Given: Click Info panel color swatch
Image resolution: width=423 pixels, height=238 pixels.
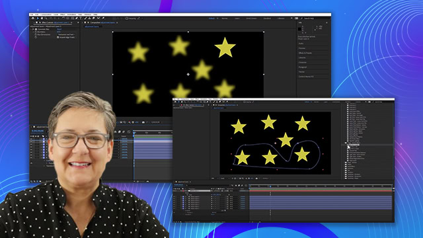Looking at the screenshot, I should click(x=299, y=29).
